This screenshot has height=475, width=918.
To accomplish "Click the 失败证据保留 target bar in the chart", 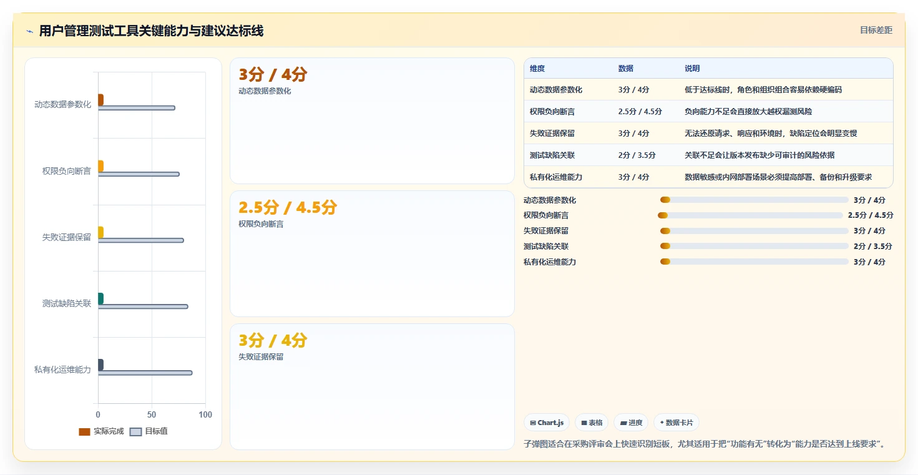I will point(141,240).
